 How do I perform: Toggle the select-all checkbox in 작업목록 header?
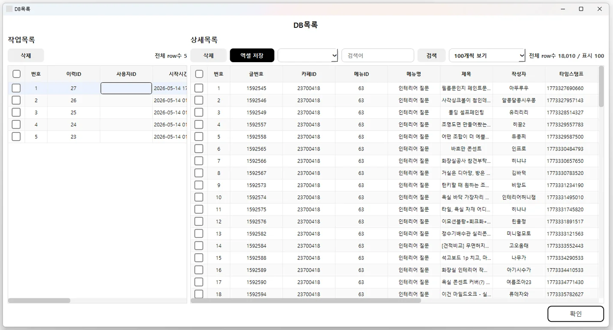point(17,74)
